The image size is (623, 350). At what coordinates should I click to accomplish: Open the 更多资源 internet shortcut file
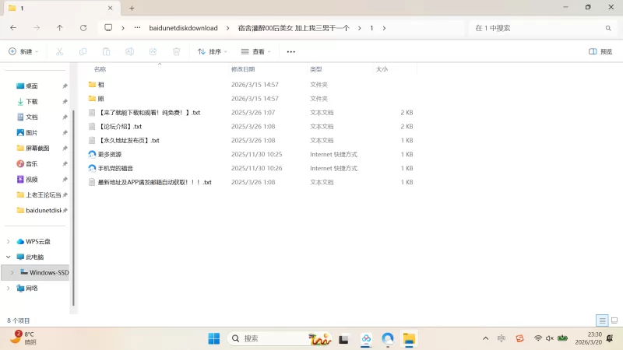point(110,154)
